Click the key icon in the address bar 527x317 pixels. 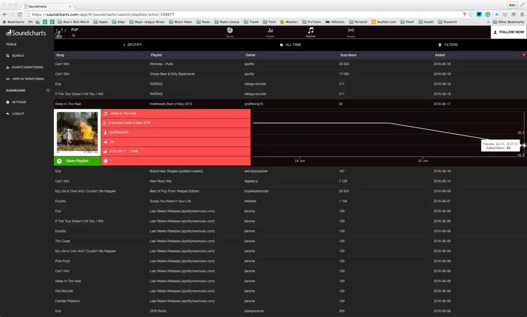pos(465,14)
